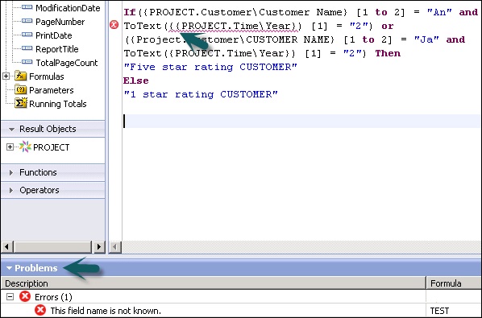Click error icon beside 'This field name is not known'
482x318 pixels.
point(40,310)
